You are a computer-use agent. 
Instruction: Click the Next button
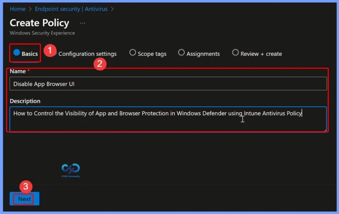click(24, 199)
